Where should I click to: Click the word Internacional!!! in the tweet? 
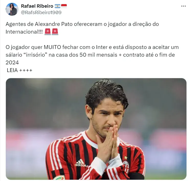(x=24, y=32)
